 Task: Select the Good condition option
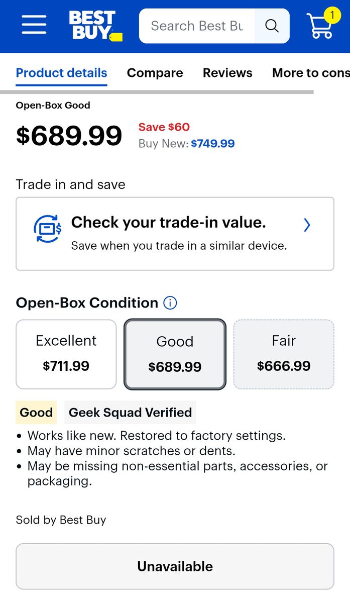175,355
